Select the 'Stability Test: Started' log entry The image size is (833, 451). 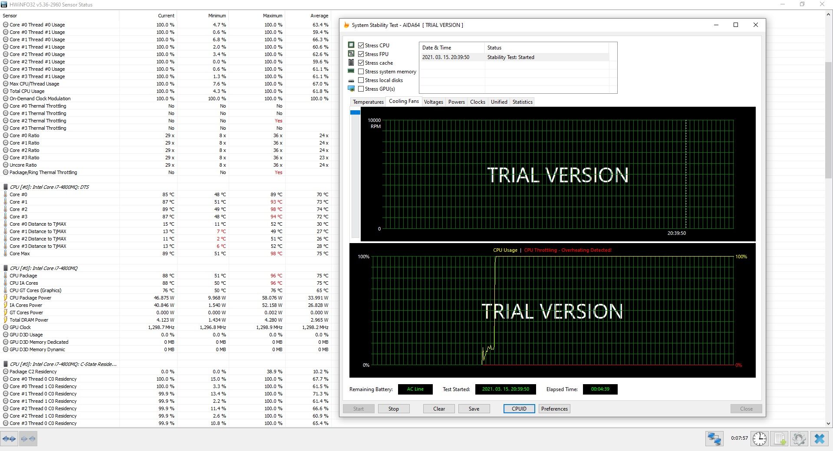(x=514, y=57)
